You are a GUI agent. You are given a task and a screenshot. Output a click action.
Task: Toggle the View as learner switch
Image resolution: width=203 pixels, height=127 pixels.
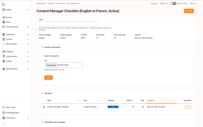click(173, 4)
